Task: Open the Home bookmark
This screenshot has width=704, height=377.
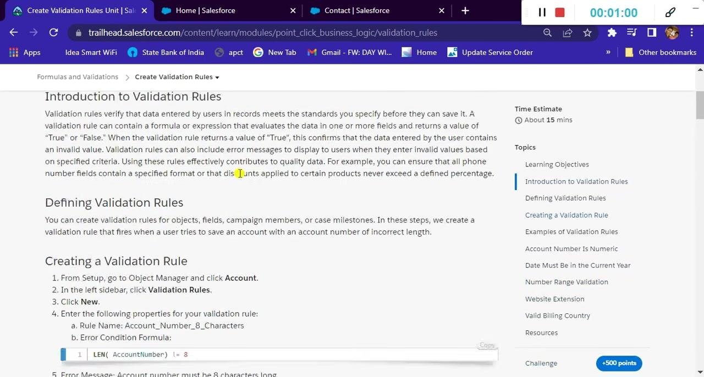Action: [x=419, y=52]
